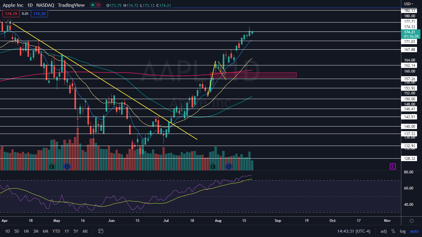Select the All time range
Image resolution: width=422 pixels, height=237 pixels.
click(85, 231)
